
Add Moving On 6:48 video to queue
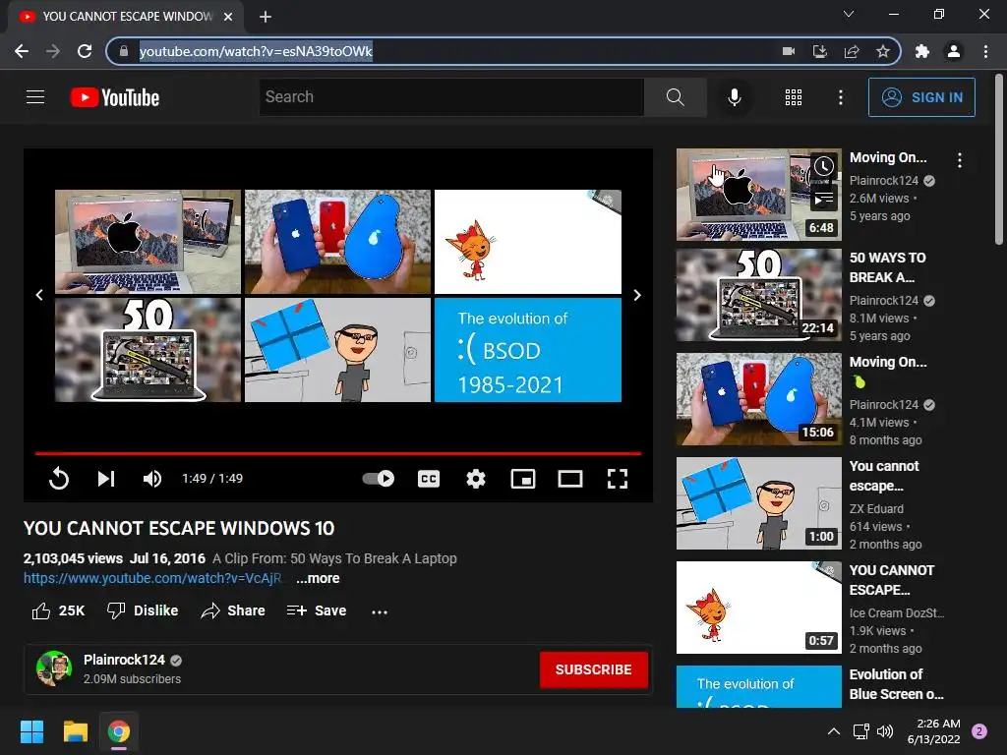pyautogui.click(x=824, y=199)
